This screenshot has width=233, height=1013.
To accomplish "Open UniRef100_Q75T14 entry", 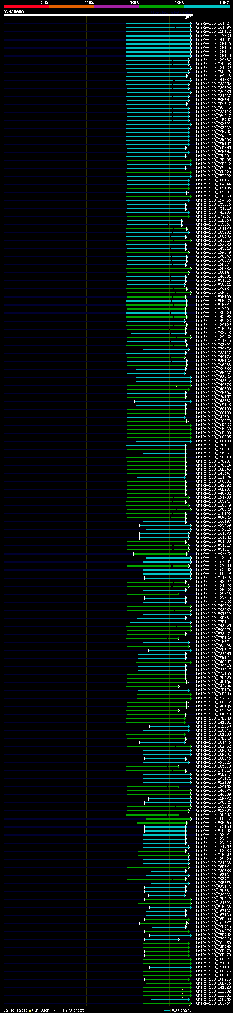I will pos(213,622).
